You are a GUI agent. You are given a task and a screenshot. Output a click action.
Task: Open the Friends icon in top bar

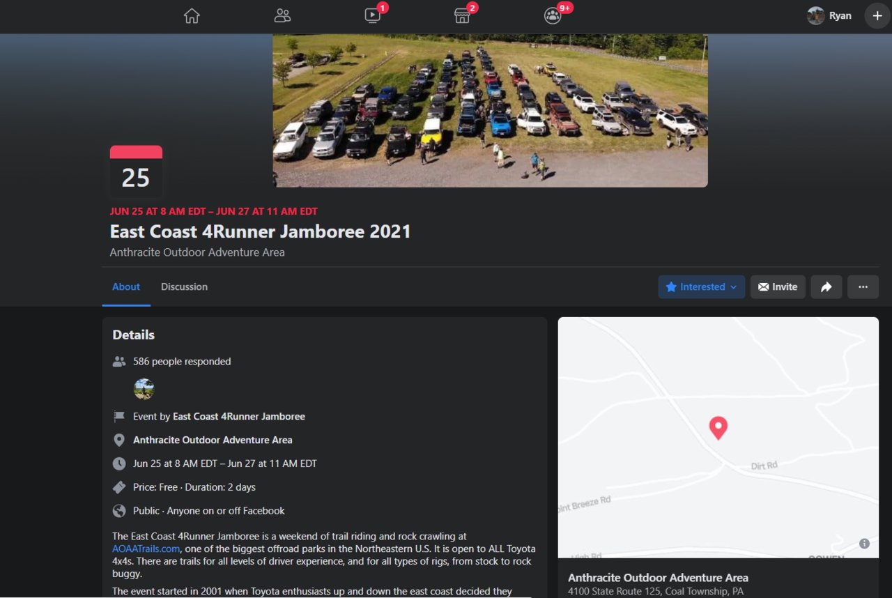pos(282,15)
